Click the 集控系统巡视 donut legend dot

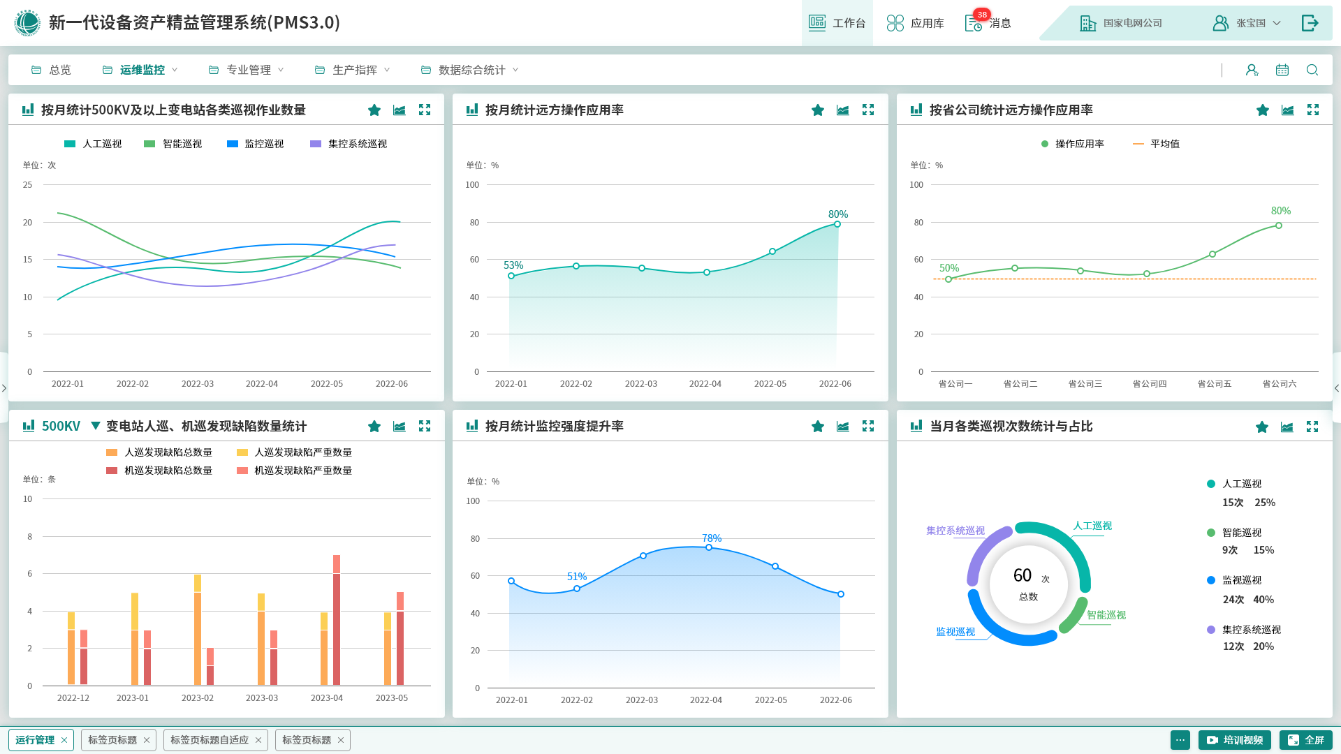click(x=1211, y=630)
